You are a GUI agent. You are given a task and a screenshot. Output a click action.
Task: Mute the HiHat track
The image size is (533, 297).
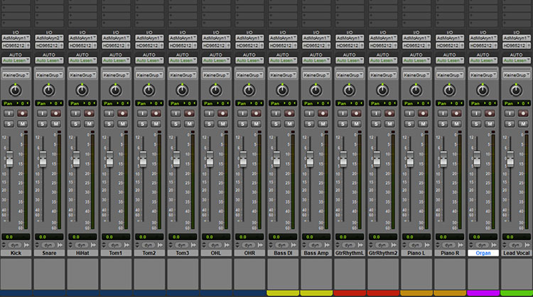[89, 124]
